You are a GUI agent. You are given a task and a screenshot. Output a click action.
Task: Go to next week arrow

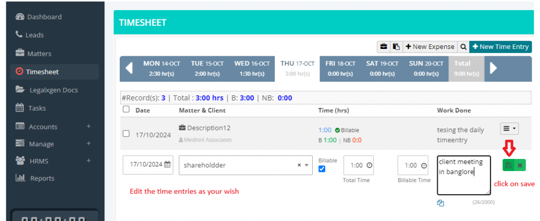[494, 68]
